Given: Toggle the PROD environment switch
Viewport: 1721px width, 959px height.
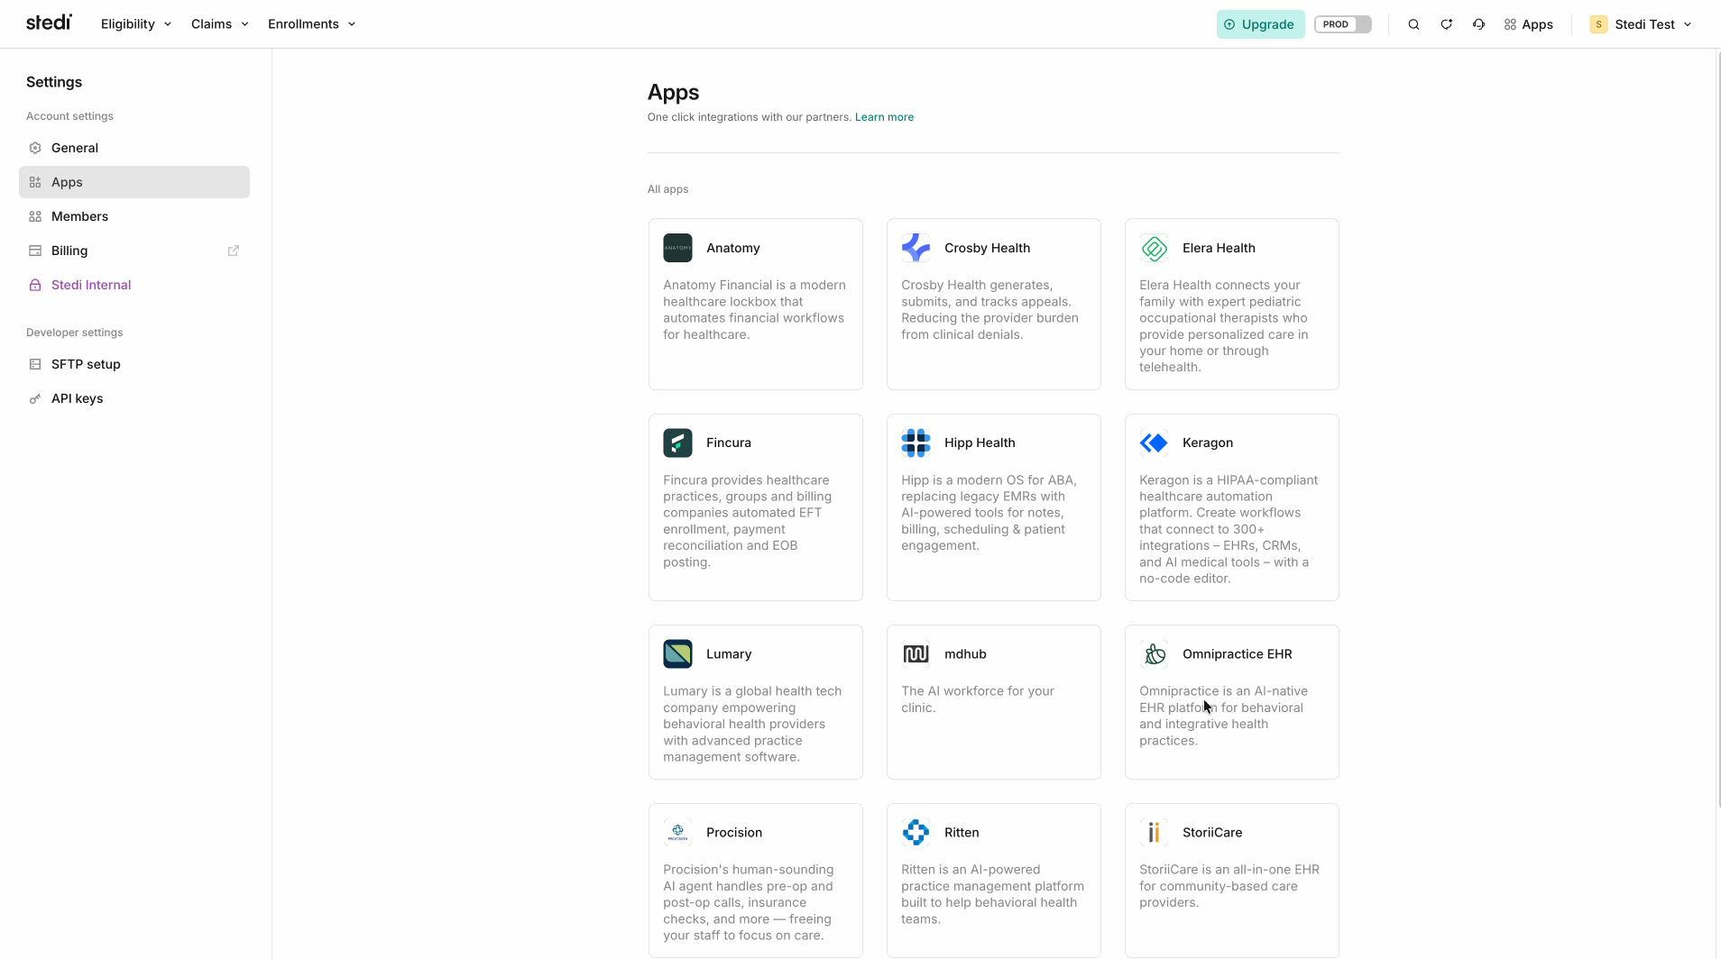Looking at the screenshot, I should (1343, 24).
